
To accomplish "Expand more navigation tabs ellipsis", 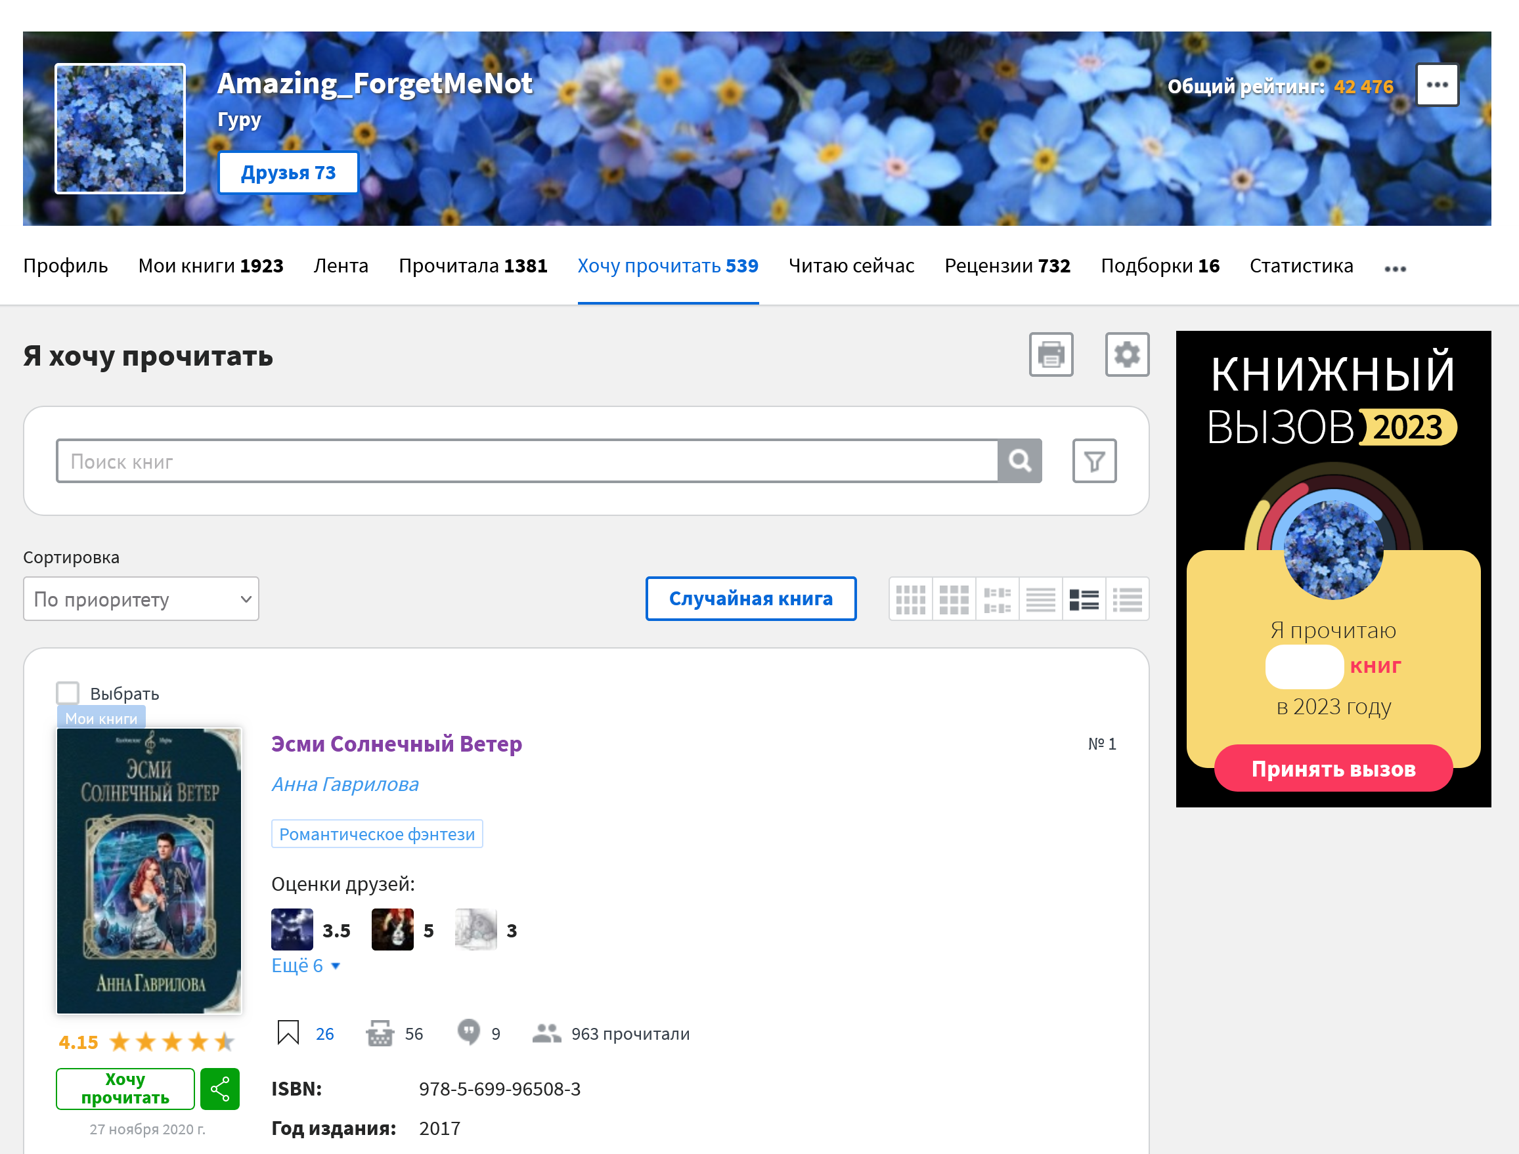I will click(x=1395, y=268).
